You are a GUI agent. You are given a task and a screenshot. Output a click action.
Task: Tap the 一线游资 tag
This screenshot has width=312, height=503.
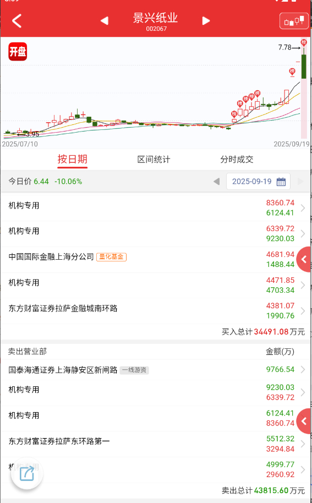click(134, 370)
